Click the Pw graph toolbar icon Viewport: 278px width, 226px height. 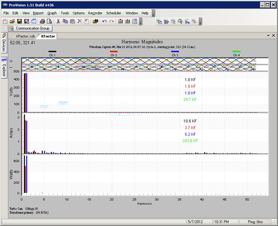point(187,21)
